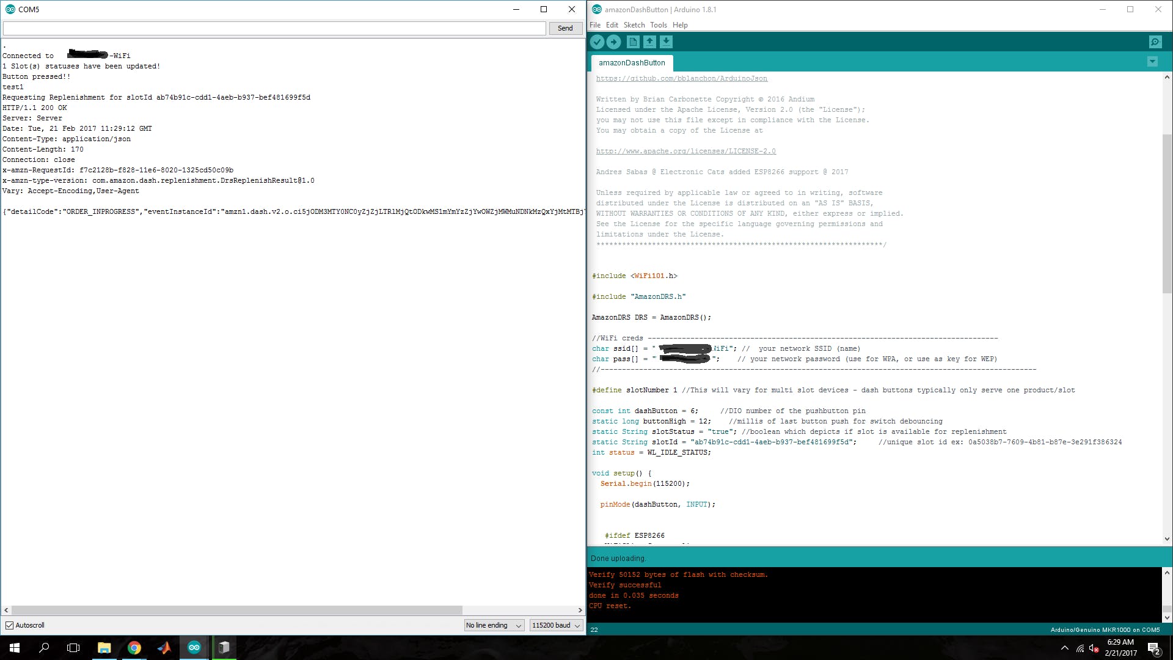Click the serial monitor scroll left arrow
1173x660 pixels.
pyautogui.click(x=6, y=610)
